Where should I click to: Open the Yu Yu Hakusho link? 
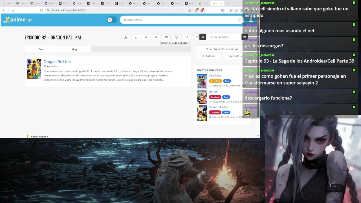pos(218,107)
